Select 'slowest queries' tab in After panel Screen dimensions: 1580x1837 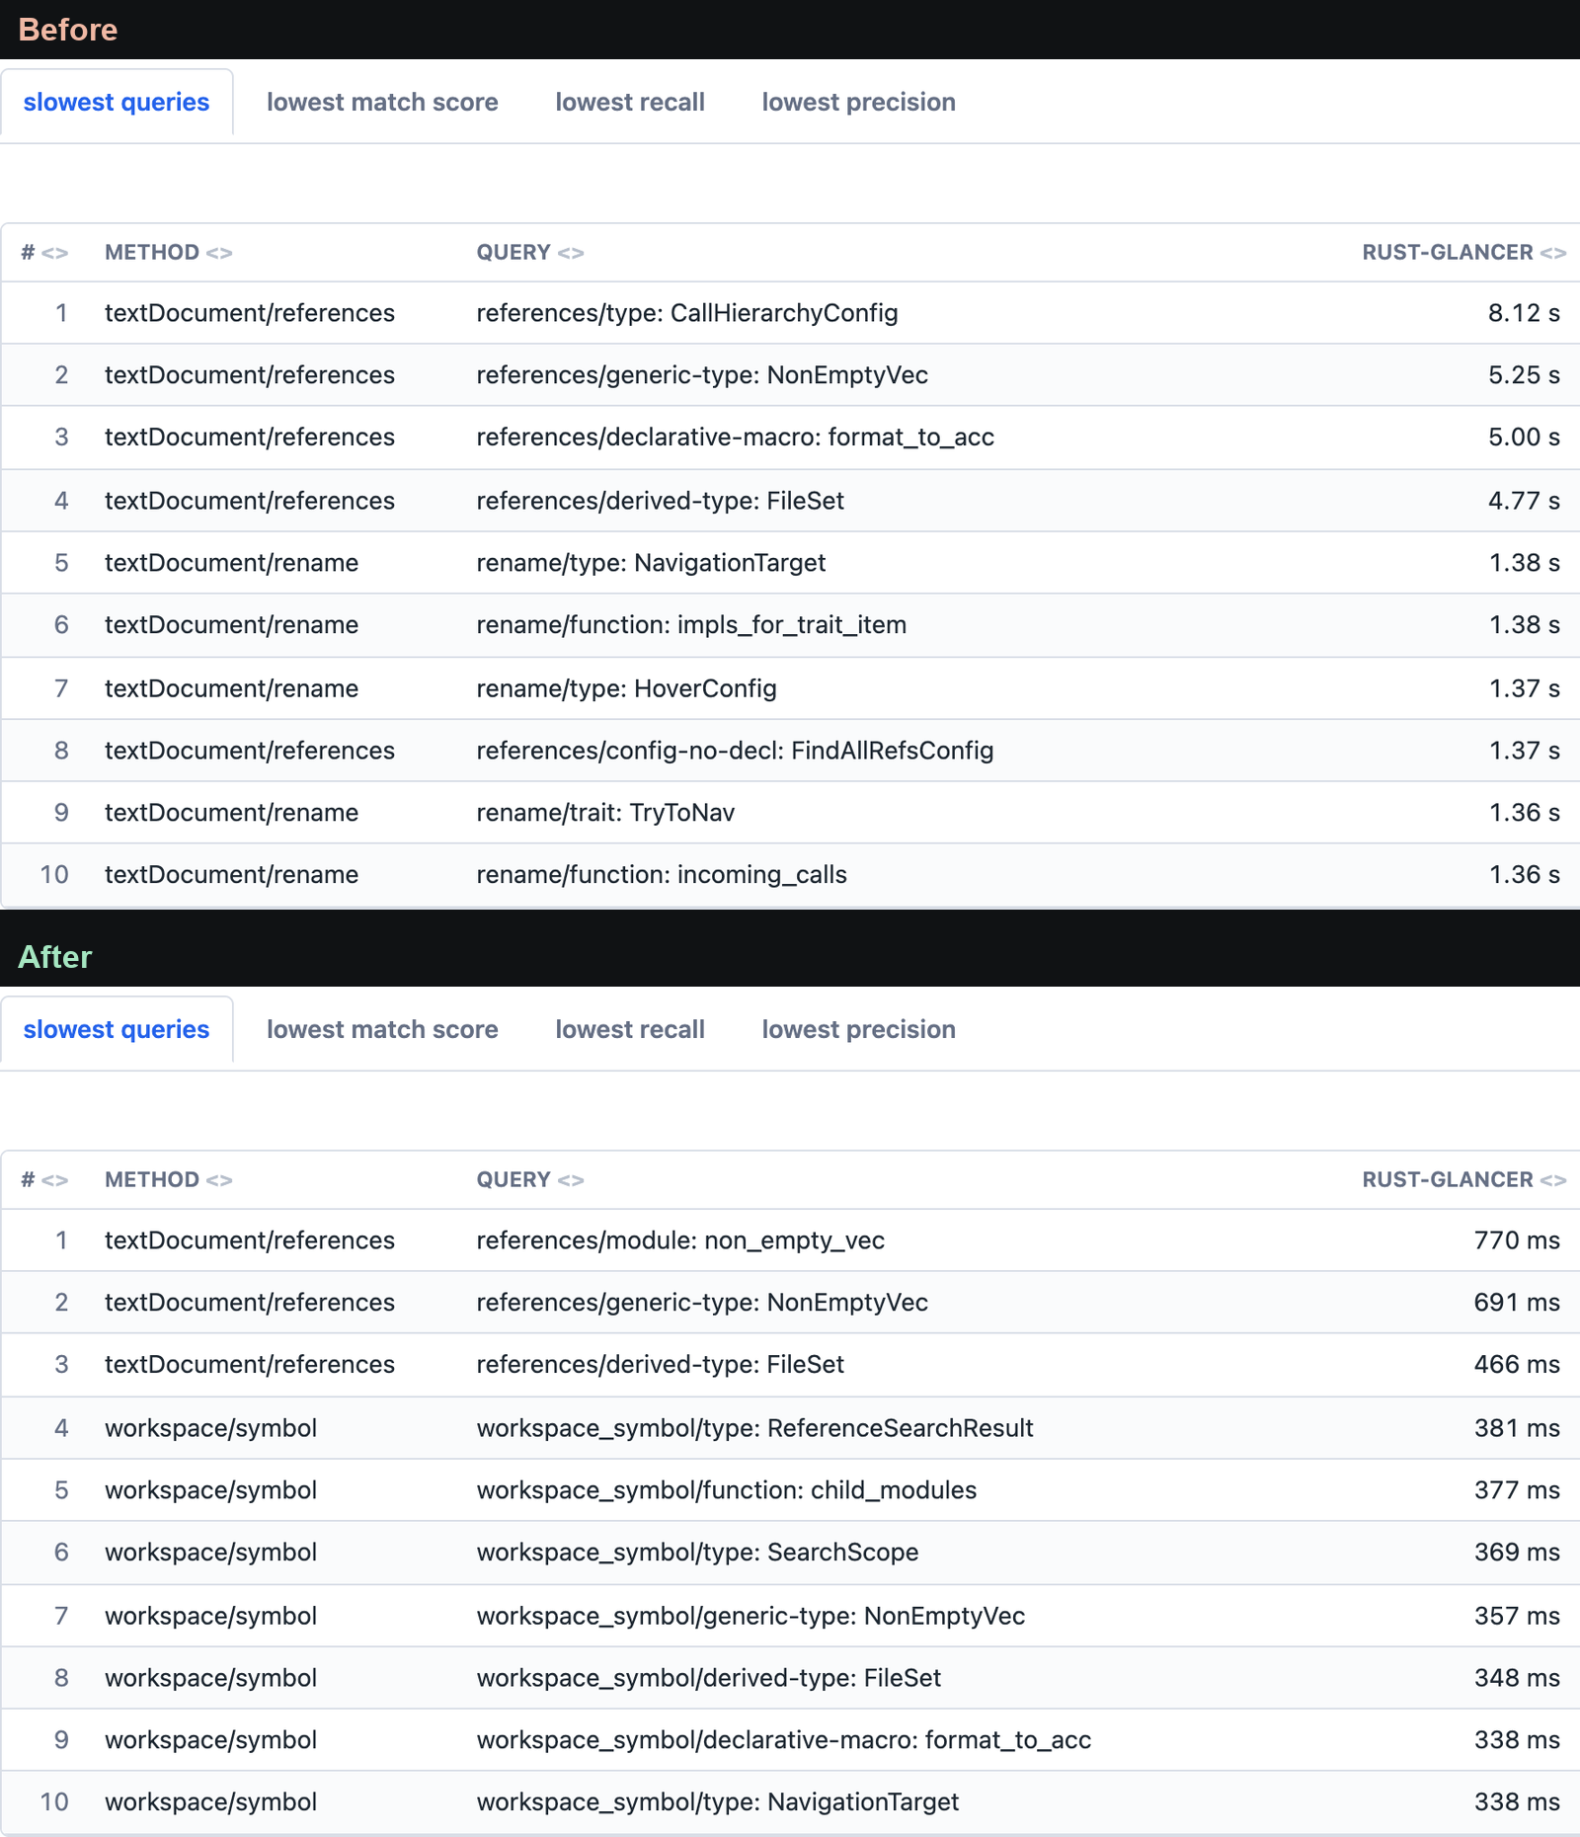point(117,1030)
